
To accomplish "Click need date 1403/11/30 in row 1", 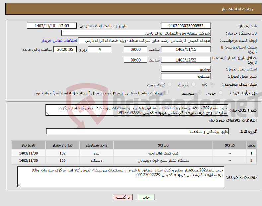I will (29, 153).
